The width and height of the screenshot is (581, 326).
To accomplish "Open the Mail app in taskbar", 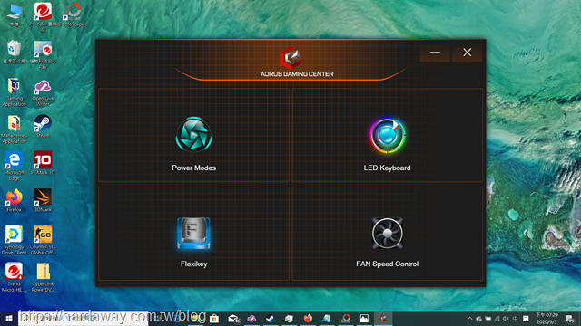I will 234,318.
